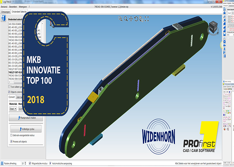Image resolution: width=234 pixels, height=167 pixels.
Task: Click the 'Plaatproduct maken' button
Action: click(x=26, y=118)
